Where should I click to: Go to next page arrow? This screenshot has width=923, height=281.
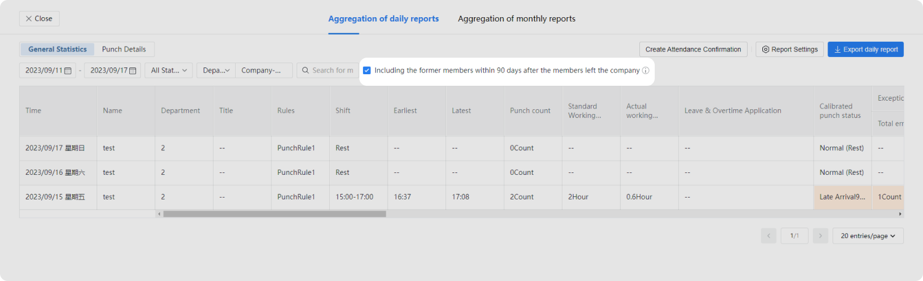click(820, 236)
